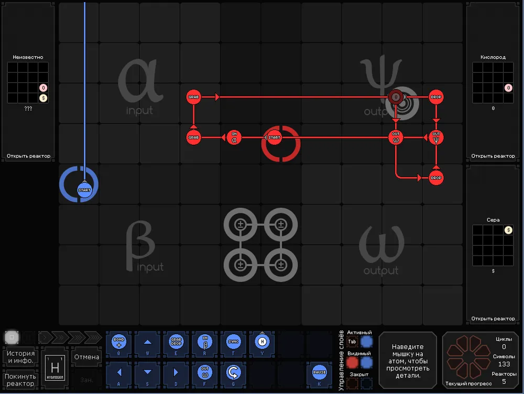Click the red START node on the grid

coord(274,137)
